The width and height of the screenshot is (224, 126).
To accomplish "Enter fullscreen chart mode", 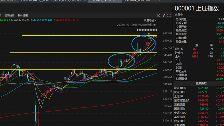I will (x=169, y=15).
